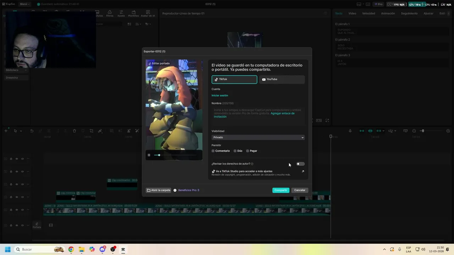
Task: Select YouTube as share platform
Action: (282, 79)
